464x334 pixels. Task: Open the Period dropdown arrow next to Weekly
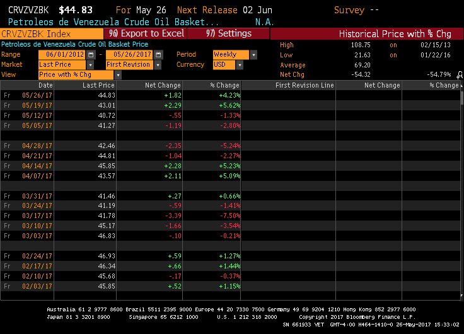(x=253, y=55)
